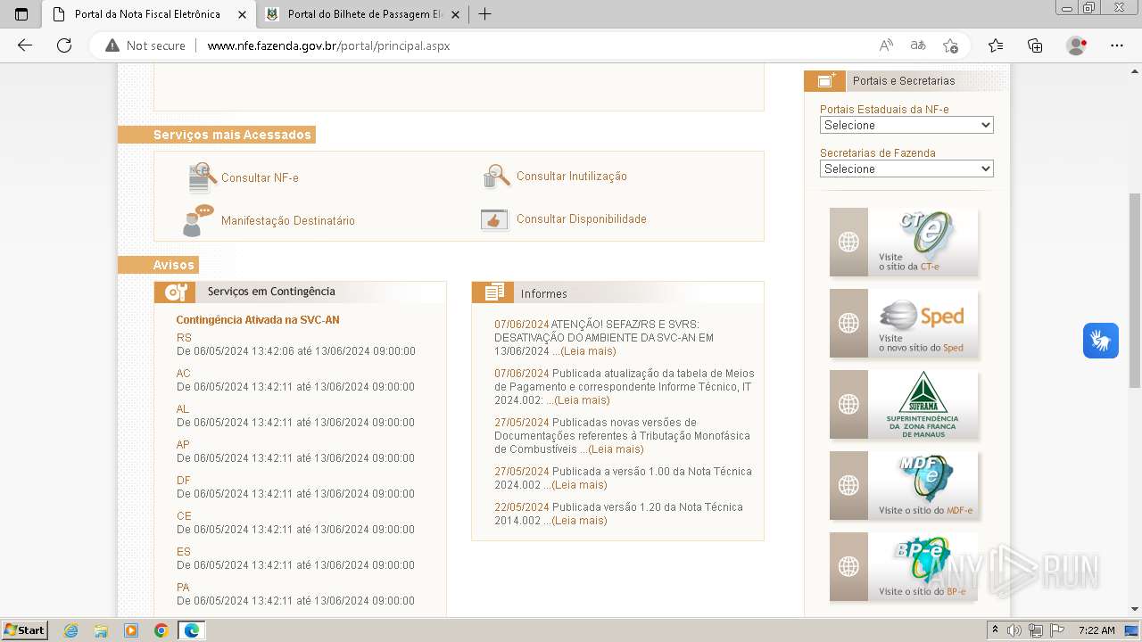The width and height of the screenshot is (1142, 642).
Task: Open the Consultar Disponibilidade link
Action: click(582, 219)
